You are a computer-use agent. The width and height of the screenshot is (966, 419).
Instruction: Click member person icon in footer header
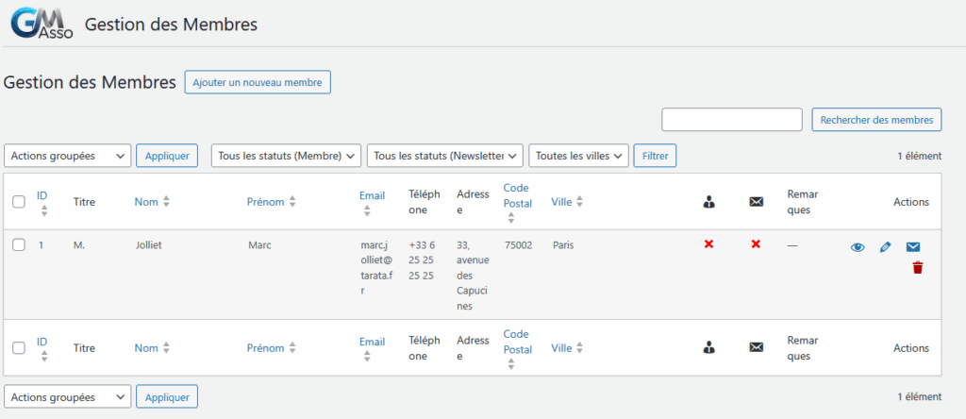tap(709, 347)
